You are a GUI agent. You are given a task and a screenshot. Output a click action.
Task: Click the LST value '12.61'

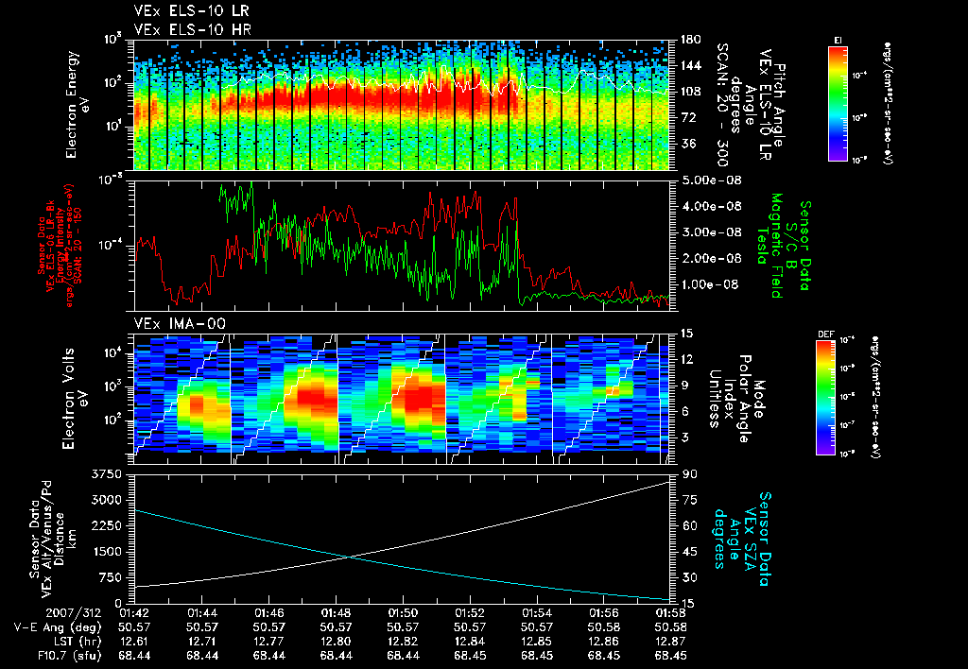coord(134,642)
